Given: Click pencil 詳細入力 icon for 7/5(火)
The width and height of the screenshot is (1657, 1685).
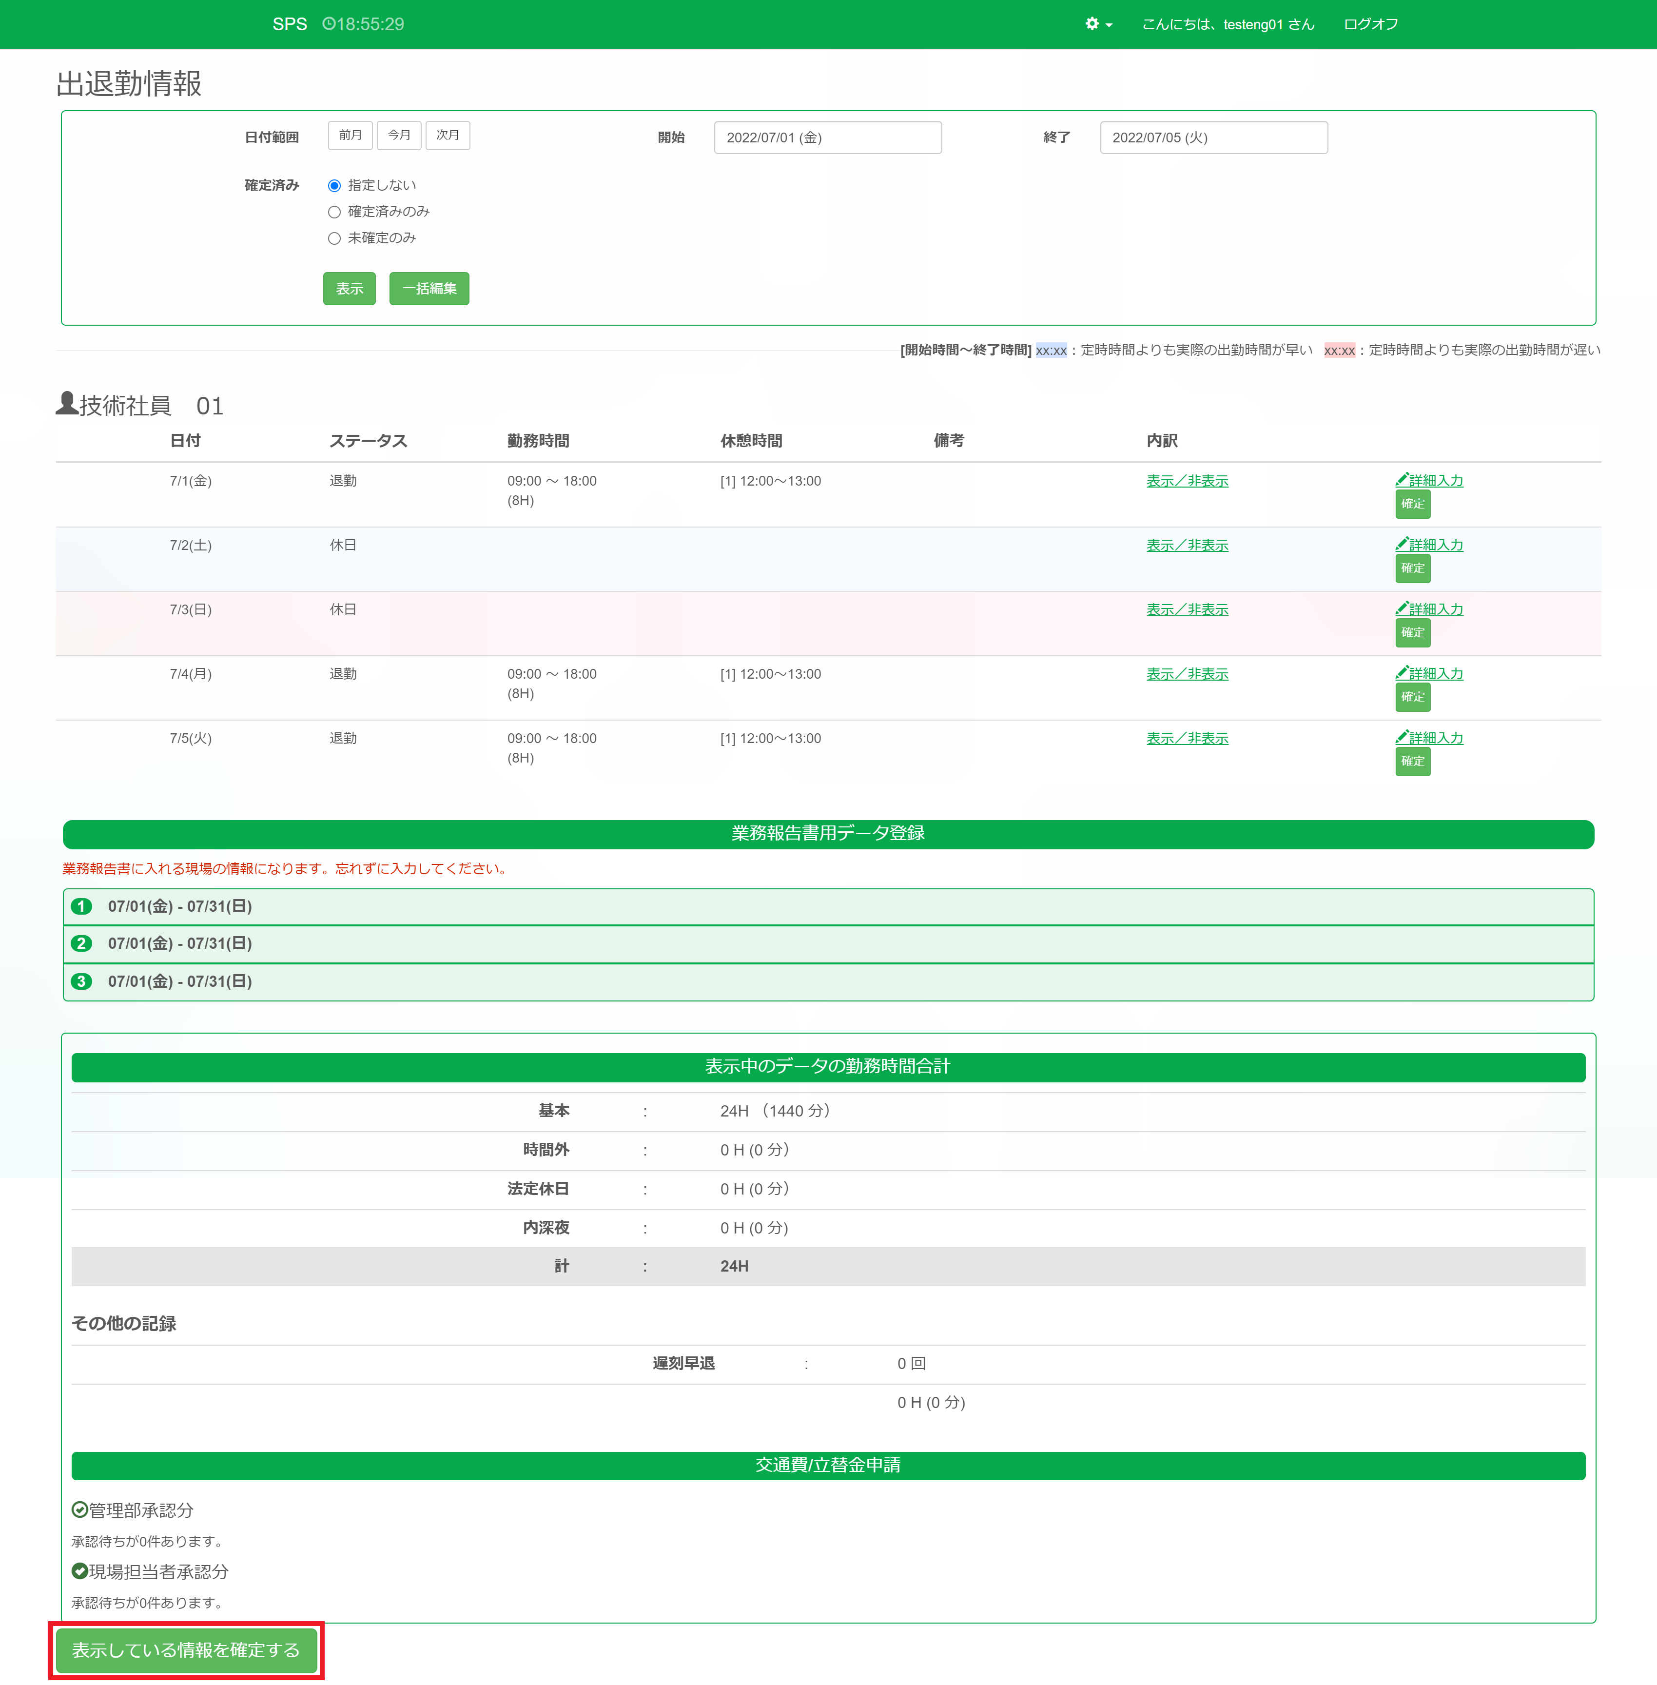Looking at the screenshot, I should tap(1401, 737).
